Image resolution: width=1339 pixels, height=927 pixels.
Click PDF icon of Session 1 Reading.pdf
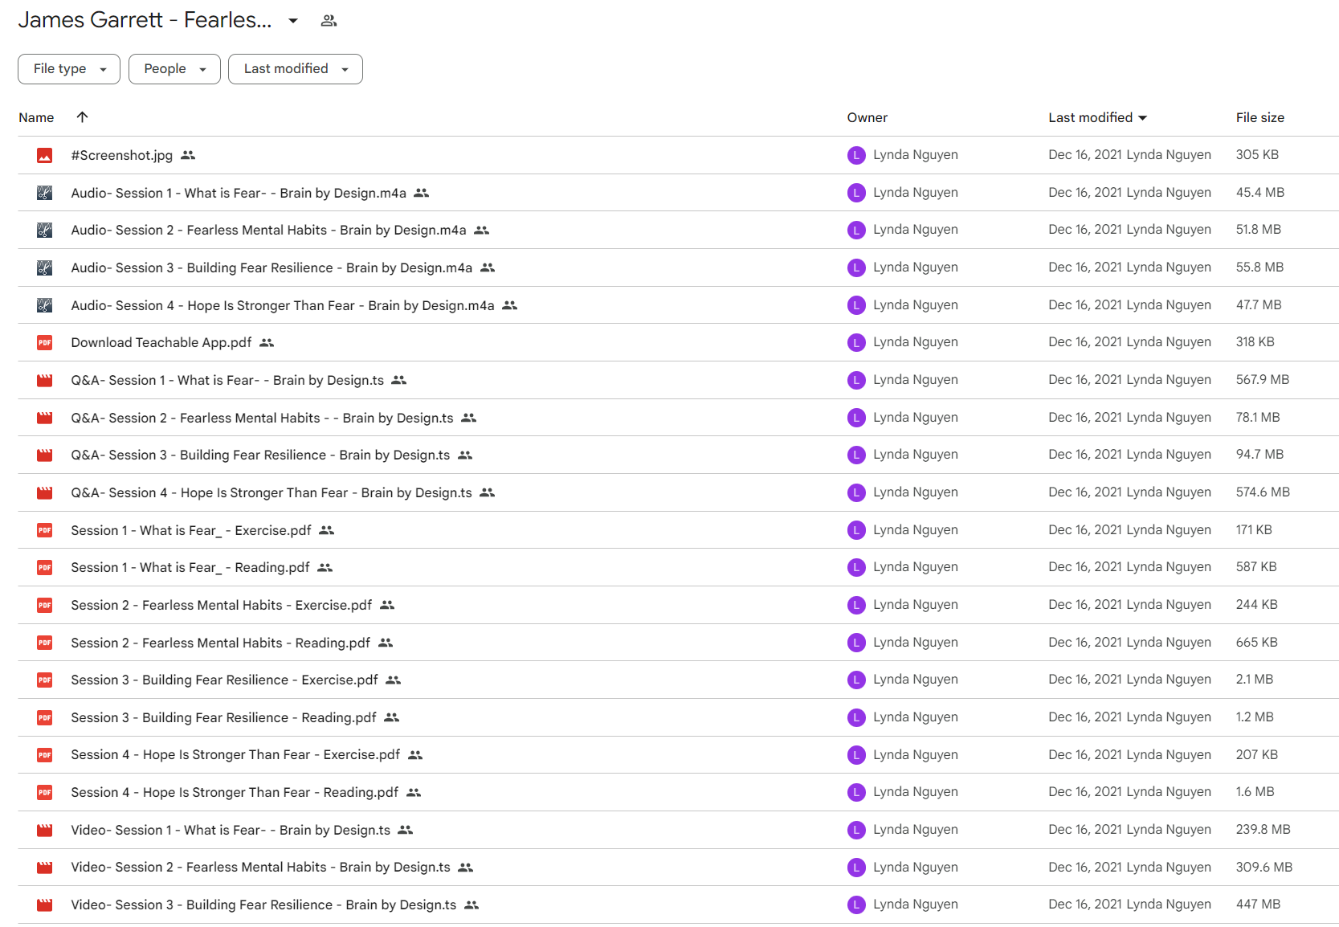tap(45, 568)
